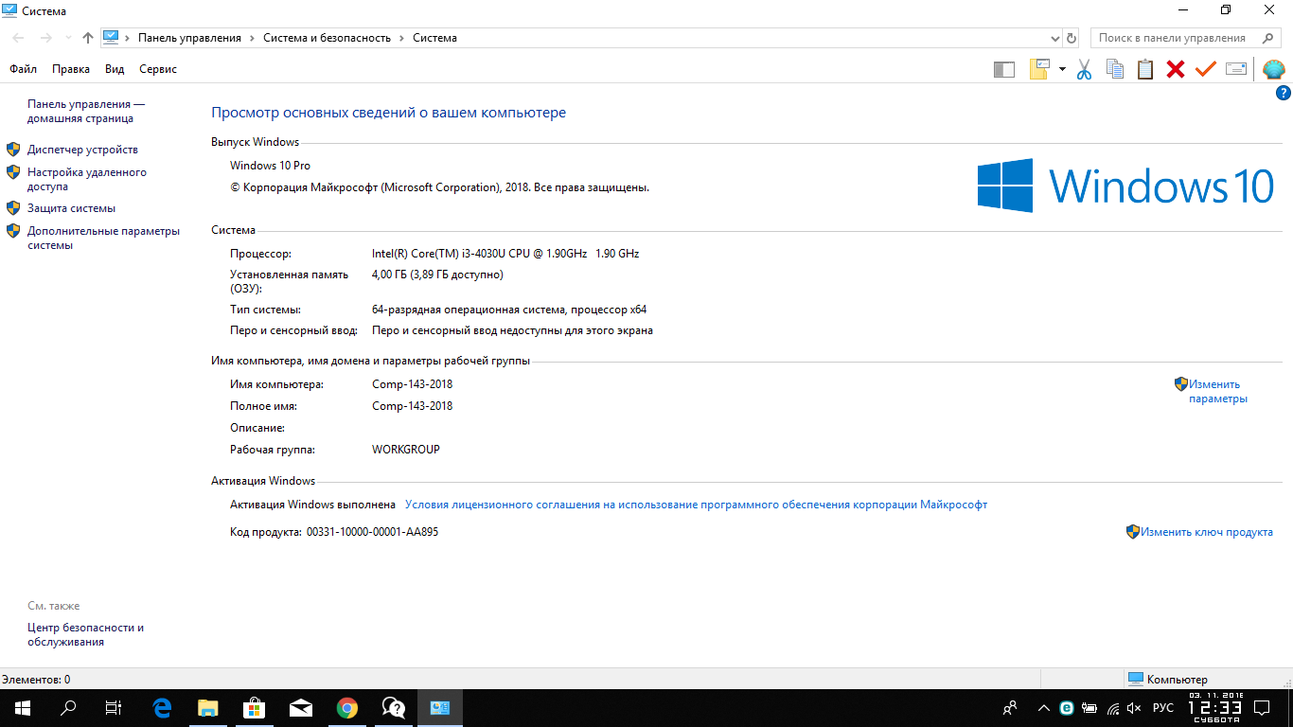1293x727 pixels.
Task: Show hidden tray icons chevron
Action: tap(1044, 707)
